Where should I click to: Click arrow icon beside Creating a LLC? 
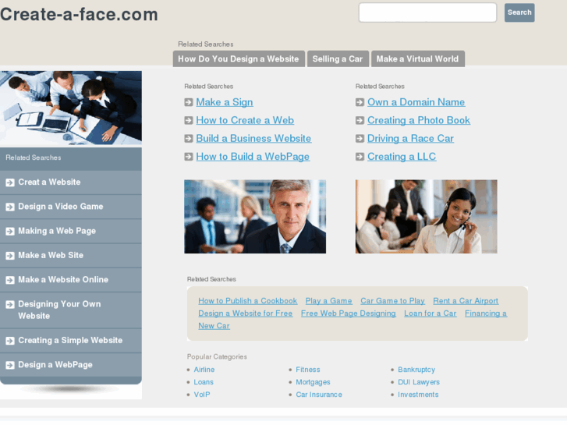[x=360, y=157]
